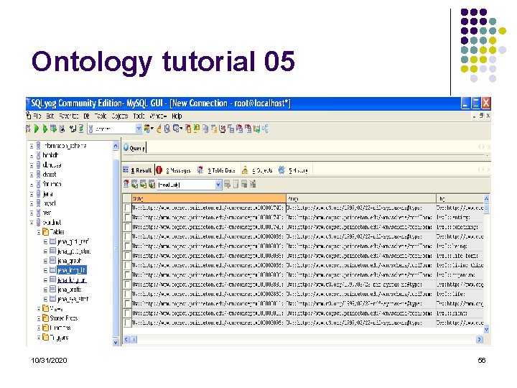Expand the Views folder node
Screen dimensions: 517x388
tap(39, 309)
